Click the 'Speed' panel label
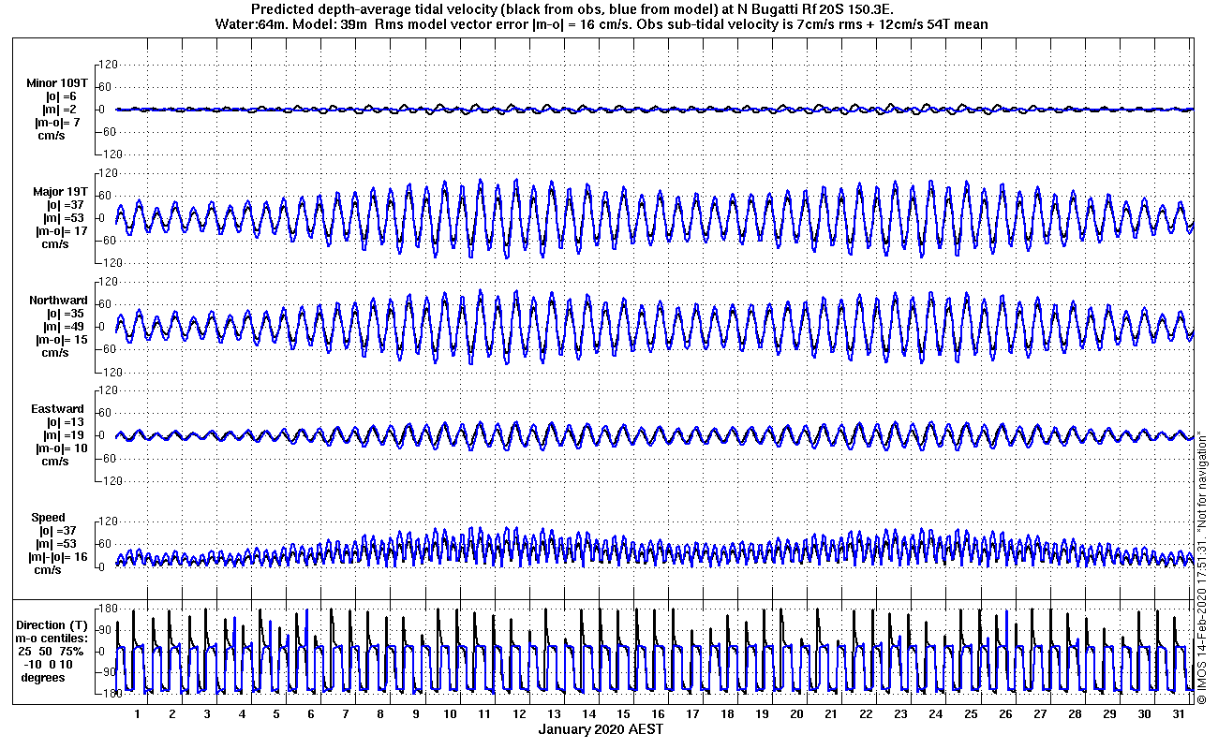This screenshot has width=1218, height=749. tap(49, 518)
